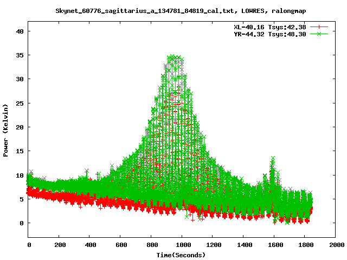Click x-axis tick label 1200
Viewport: 347px width, 260px height.
214,245
